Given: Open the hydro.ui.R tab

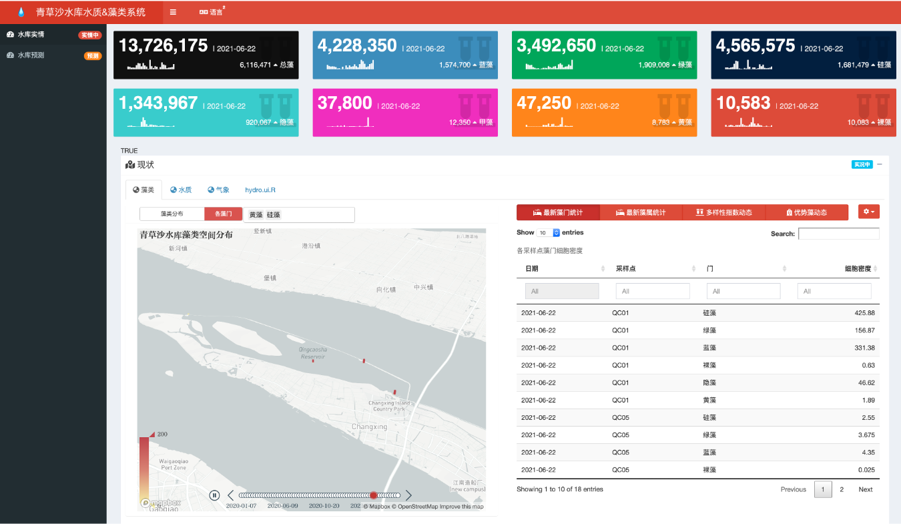Looking at the screenshot, I should (x=260, y=190).
